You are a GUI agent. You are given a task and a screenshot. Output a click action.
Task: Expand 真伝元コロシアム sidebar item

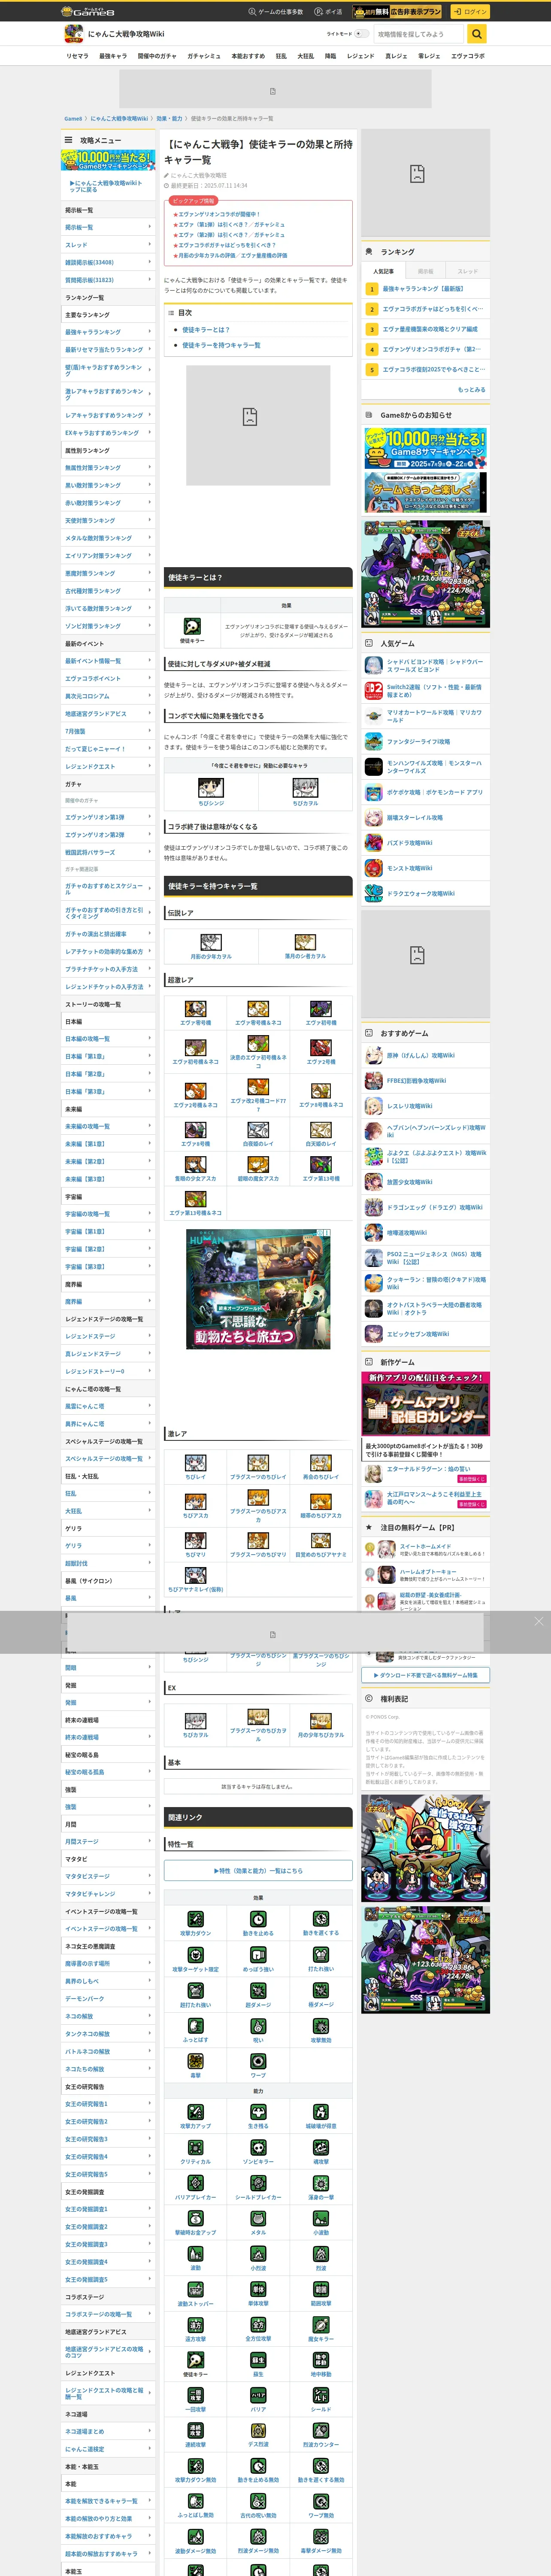108,696
